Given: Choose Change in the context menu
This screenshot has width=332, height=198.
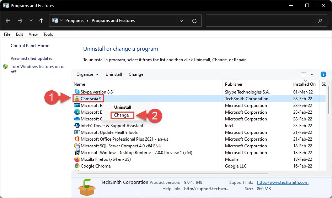Looking at the screenshot, I should click(x=121, y=115).
